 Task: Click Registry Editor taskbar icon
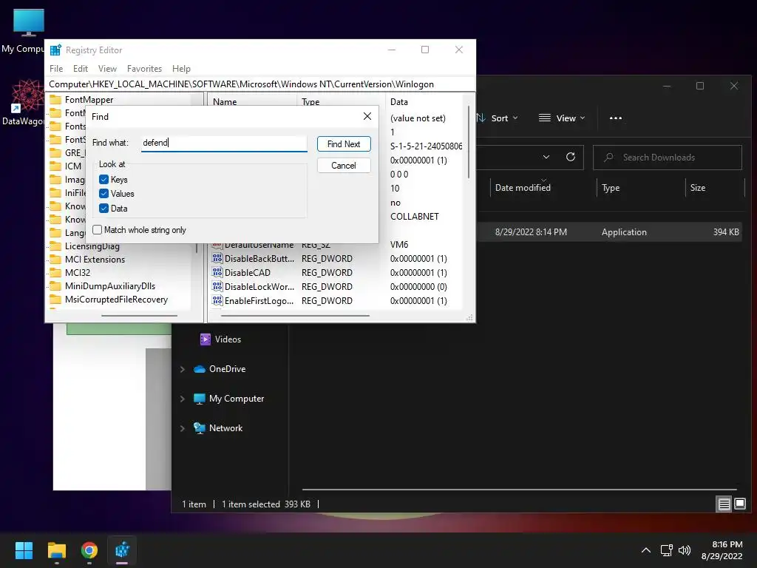122,550
